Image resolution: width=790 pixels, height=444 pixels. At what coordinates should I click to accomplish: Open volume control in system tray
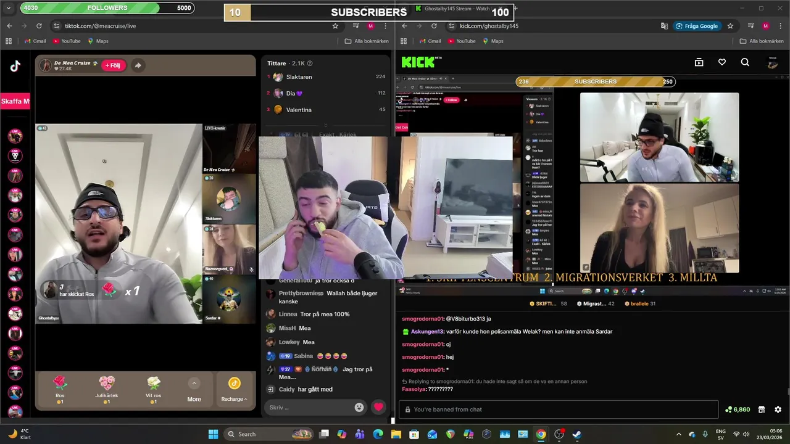click(x=746, y=434)
